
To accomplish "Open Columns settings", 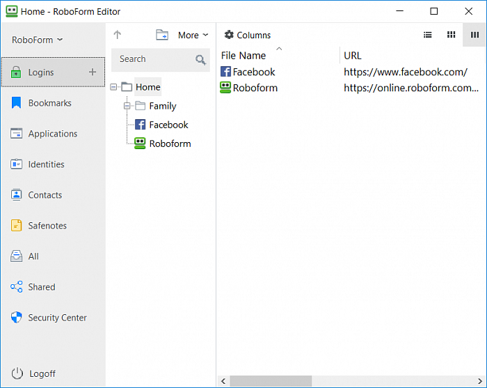I will [x=248, y=35].
